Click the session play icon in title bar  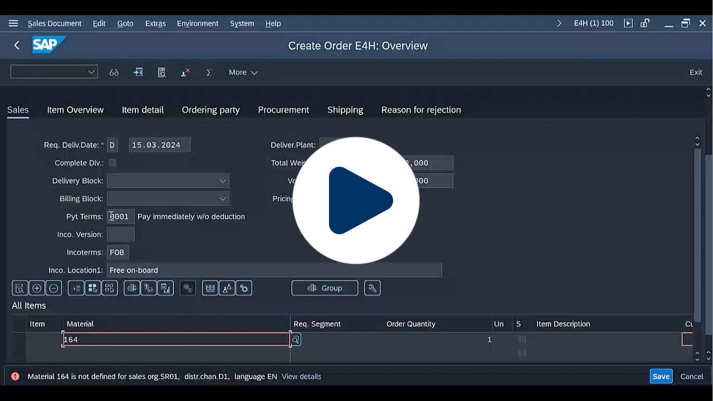(x=628, y=23)
